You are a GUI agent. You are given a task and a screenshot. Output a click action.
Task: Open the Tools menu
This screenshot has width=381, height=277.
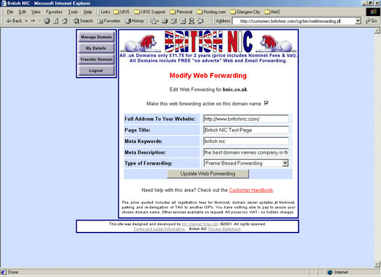[73, 12]
